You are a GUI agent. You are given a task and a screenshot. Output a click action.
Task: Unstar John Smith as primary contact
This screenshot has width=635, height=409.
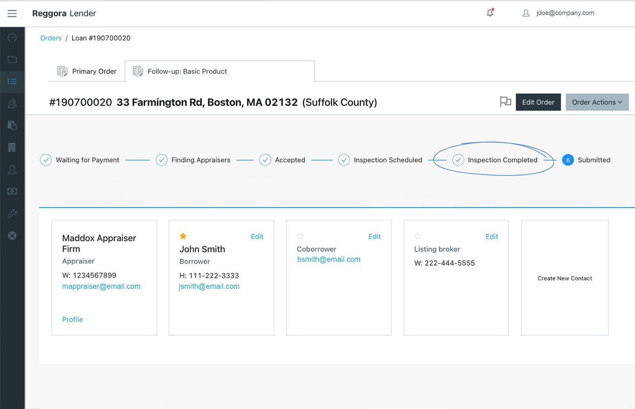183,236
